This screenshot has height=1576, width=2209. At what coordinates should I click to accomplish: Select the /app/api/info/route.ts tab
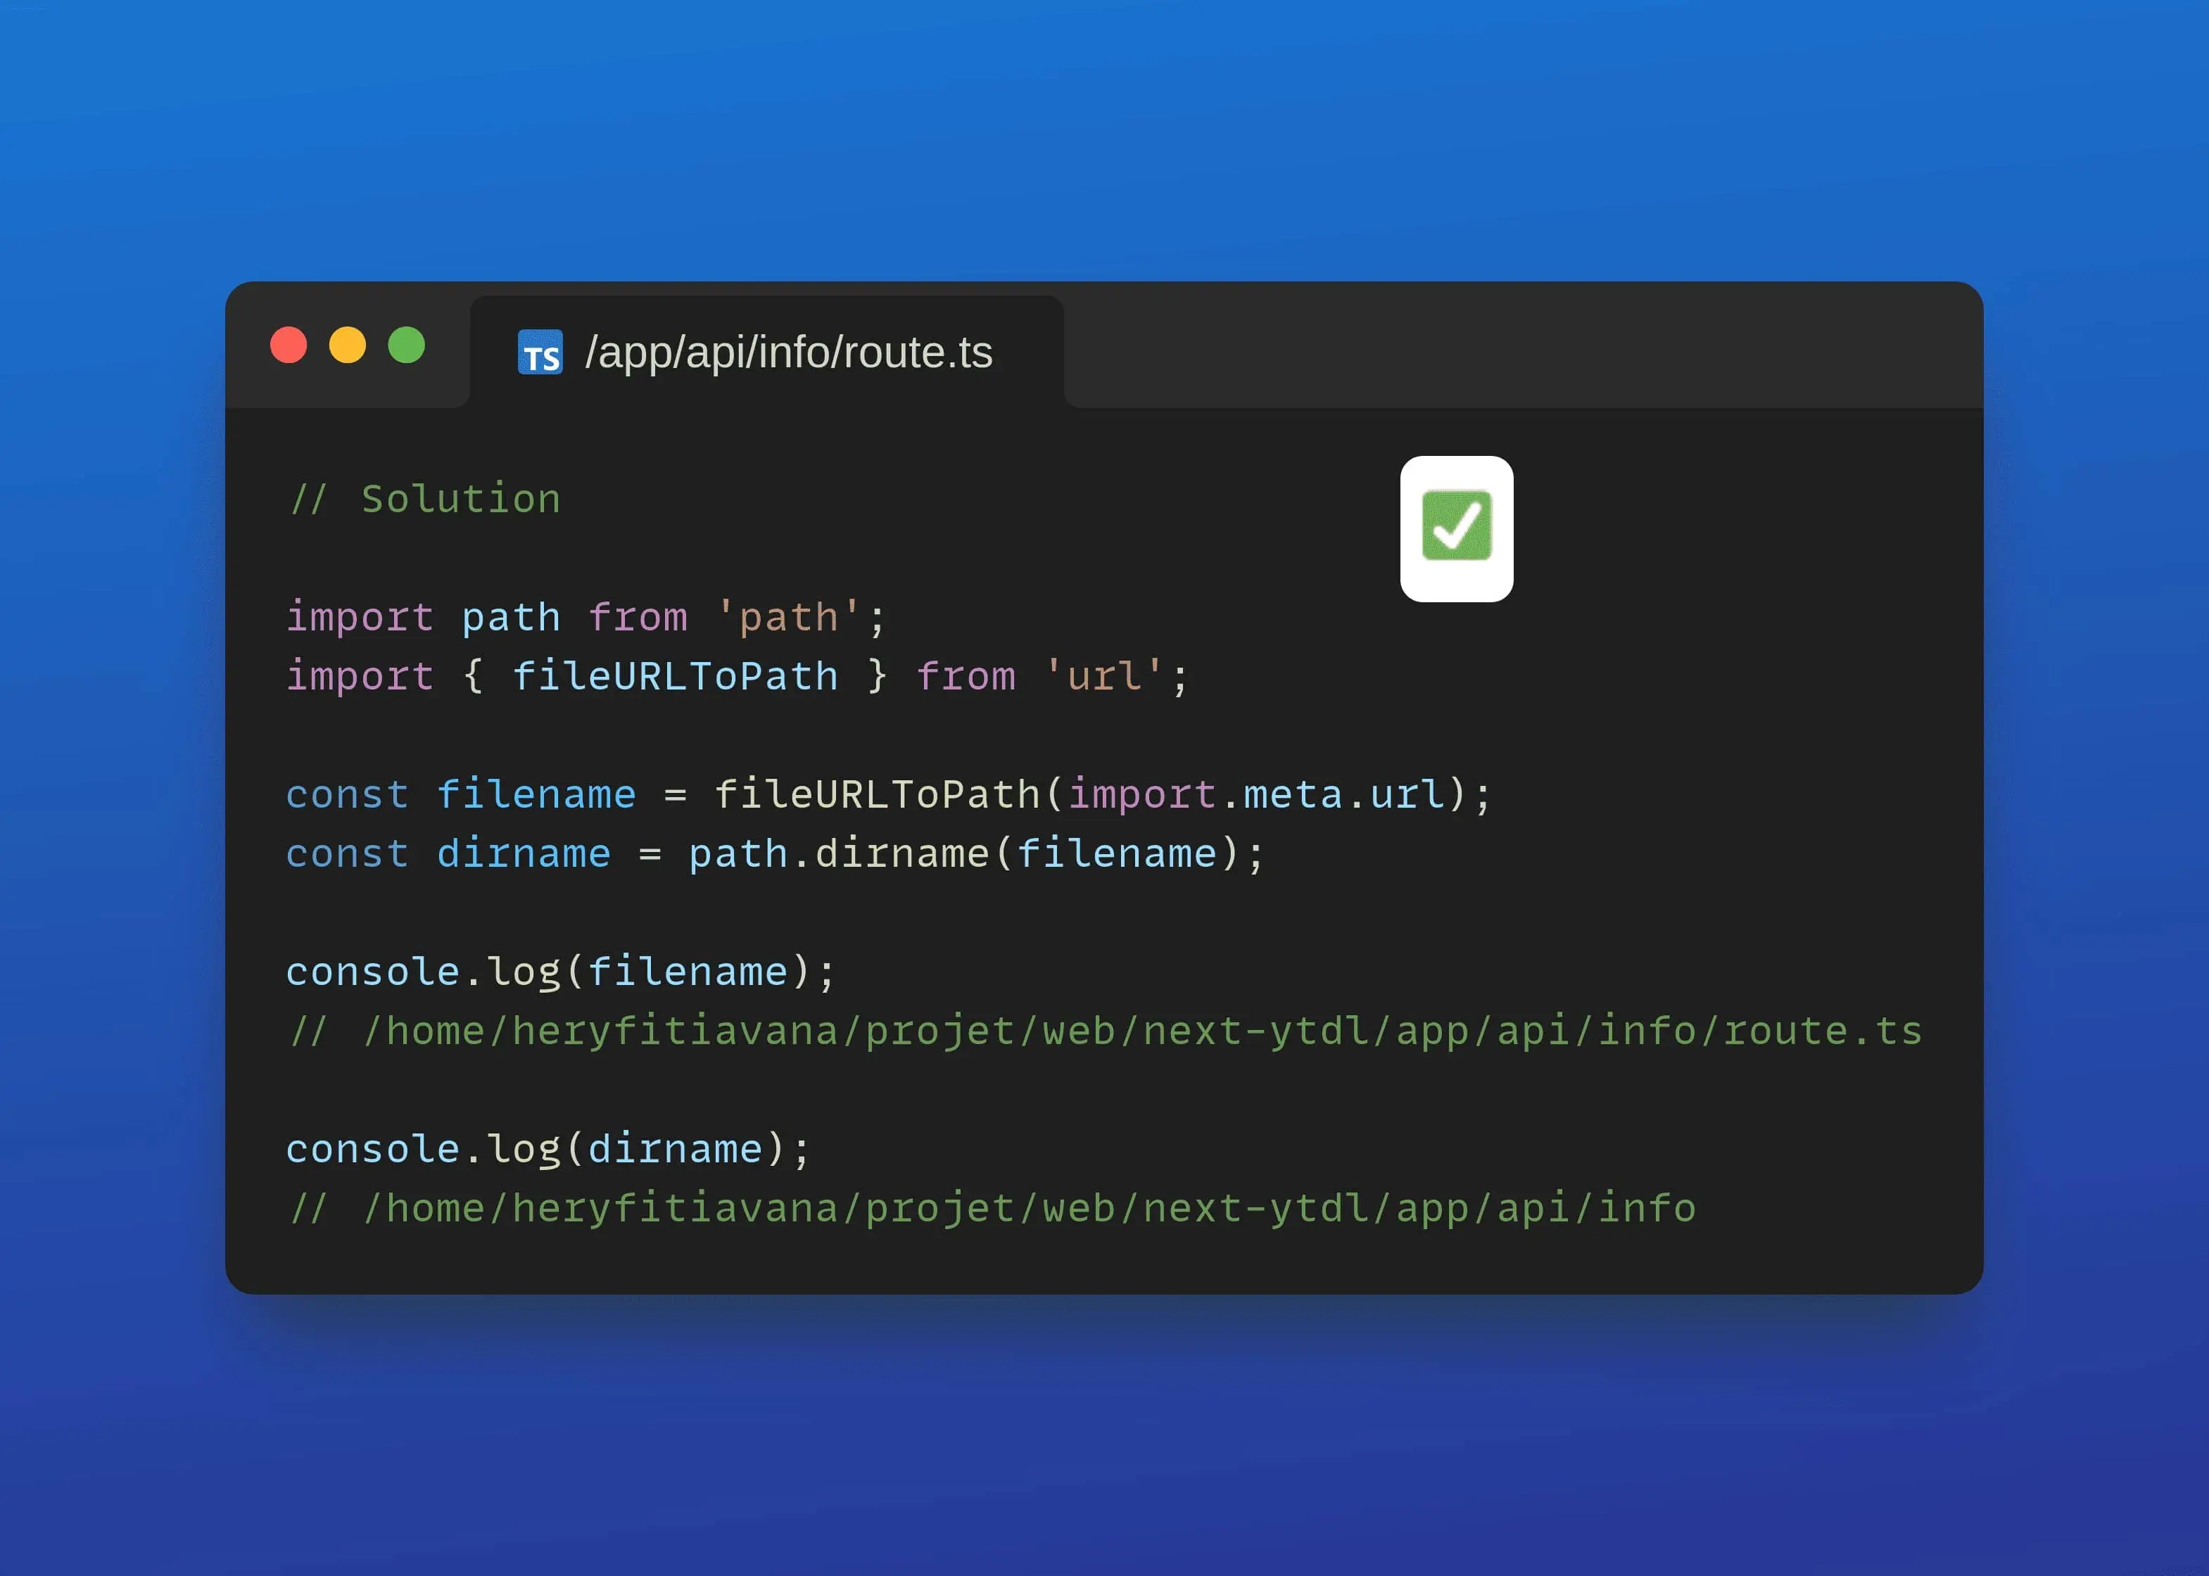[767, 351]
